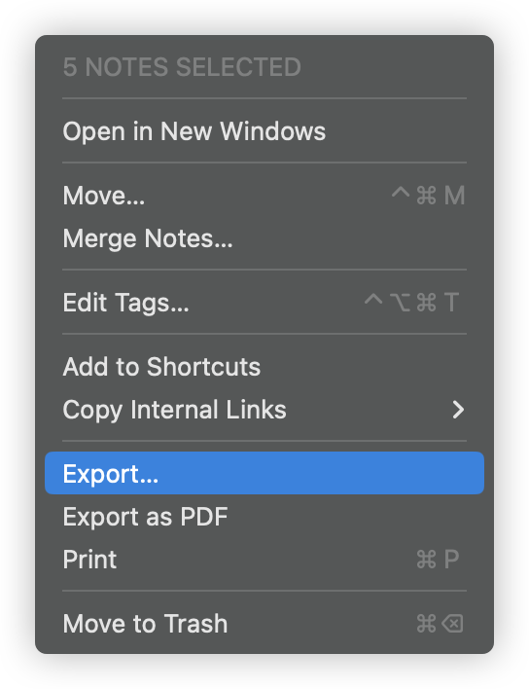529x689 pixels.
Task: Click Move to Trash
Action: tap(264, 624)
